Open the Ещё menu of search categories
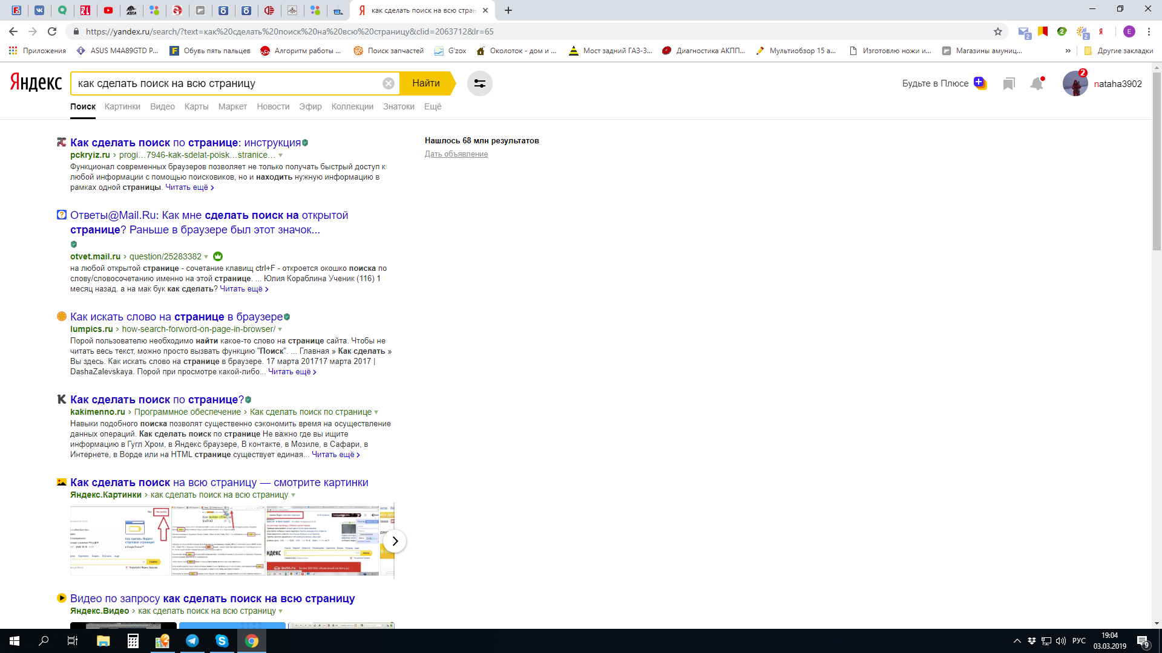This screenshot has width=1162, height=653. coord(432,106)
